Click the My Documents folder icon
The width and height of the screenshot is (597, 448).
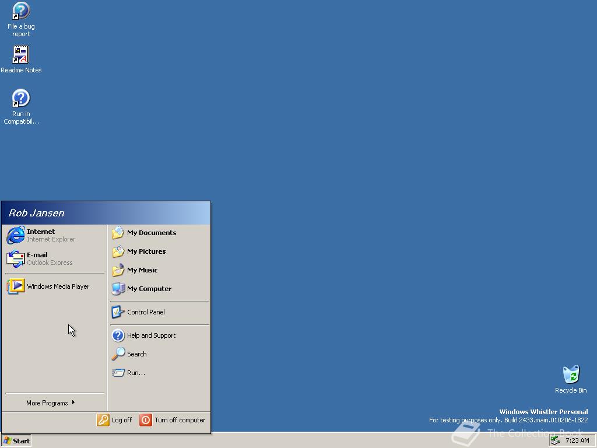pos(118,233)
